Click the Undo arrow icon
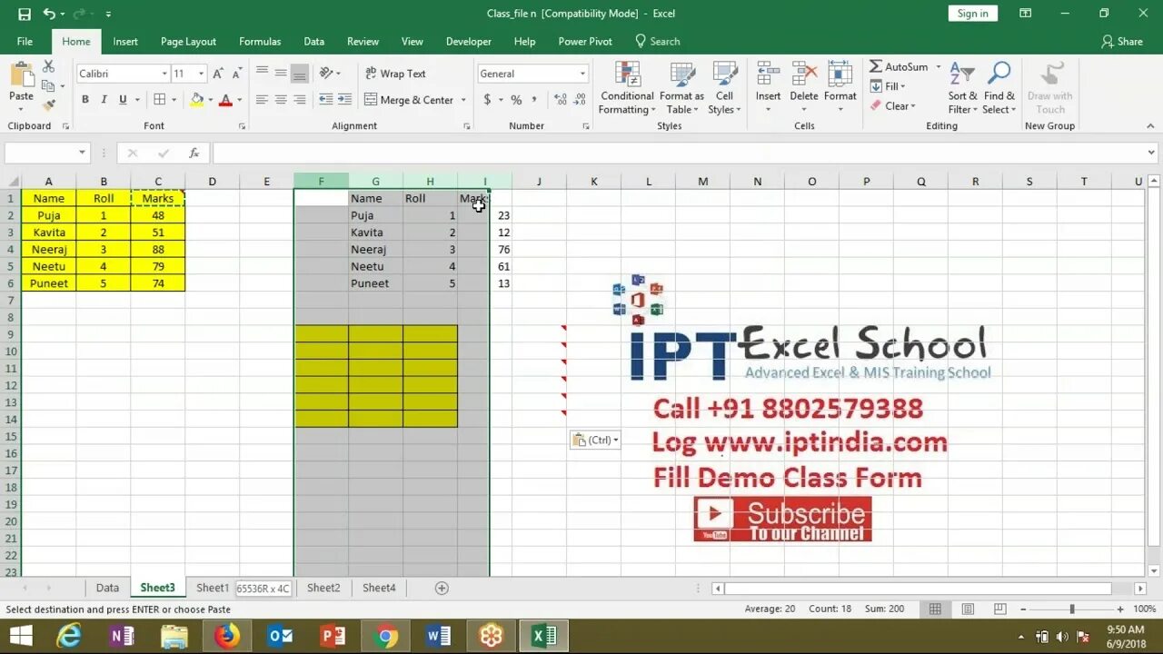The width and height of the screenshot is (1163, 654). point(49,14)
